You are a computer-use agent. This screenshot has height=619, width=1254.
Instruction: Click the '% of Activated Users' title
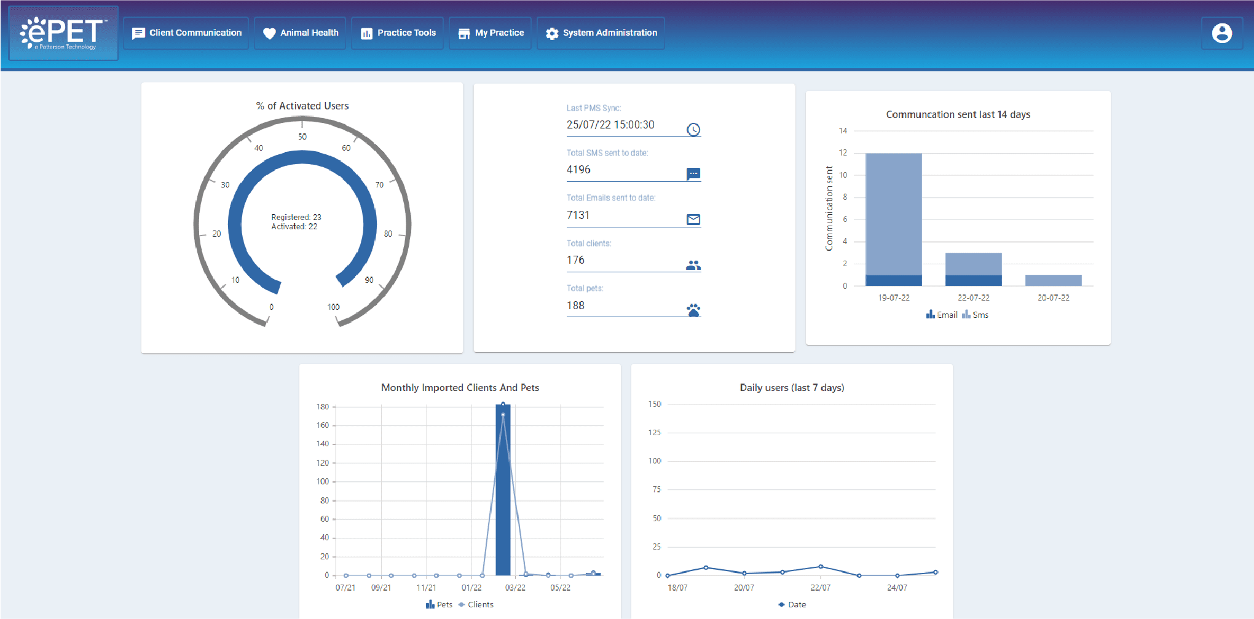coord(302,106)
